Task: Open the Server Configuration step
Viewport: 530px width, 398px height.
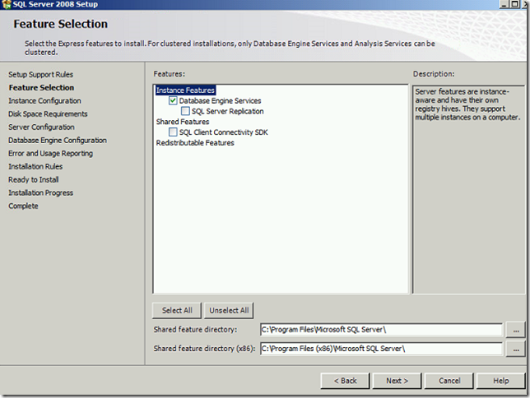Action: click(41, 127)
